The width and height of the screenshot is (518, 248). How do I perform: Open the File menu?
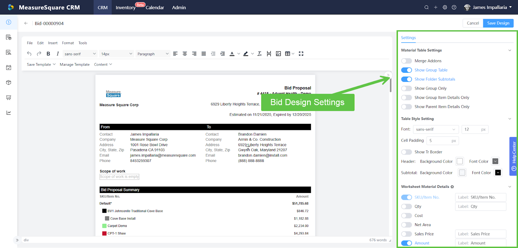pos(30,43)
